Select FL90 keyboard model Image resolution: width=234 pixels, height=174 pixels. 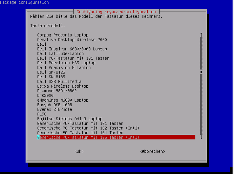(x=42, y=114)
